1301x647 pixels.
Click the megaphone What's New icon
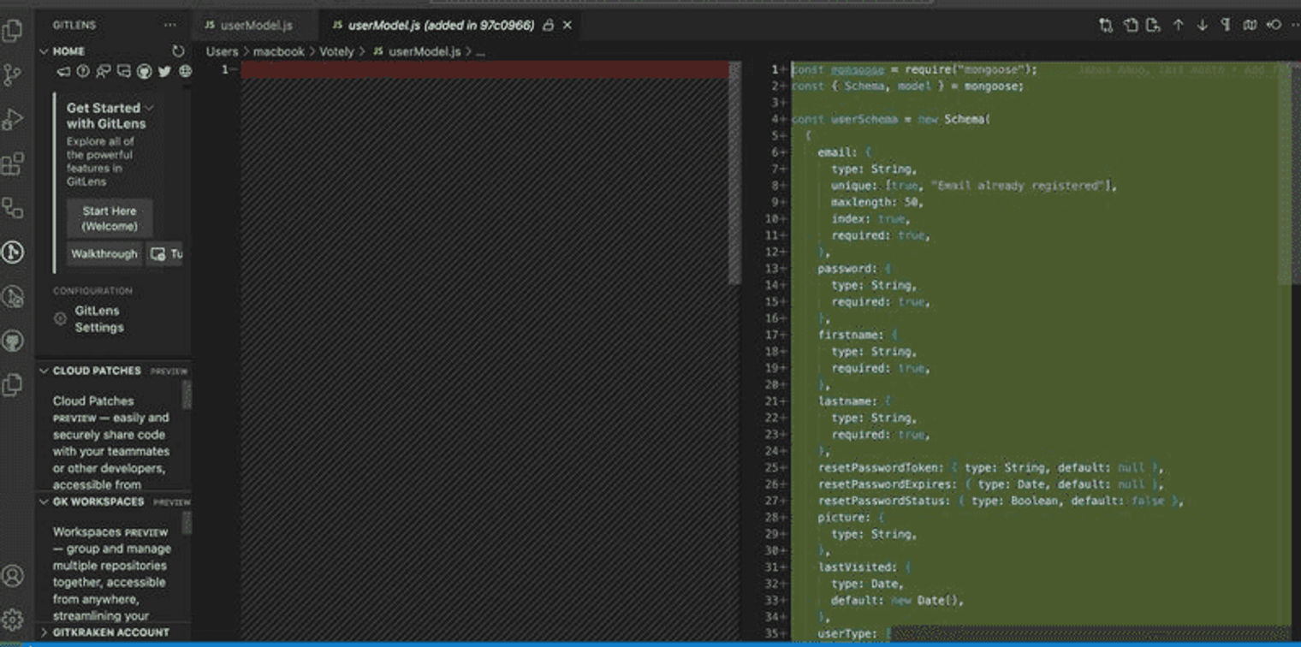point(62,72)
